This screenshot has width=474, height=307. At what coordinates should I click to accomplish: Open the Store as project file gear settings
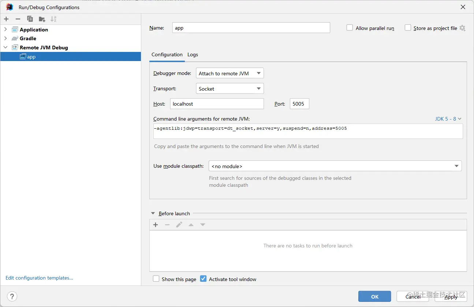click(x=462, y=28)
